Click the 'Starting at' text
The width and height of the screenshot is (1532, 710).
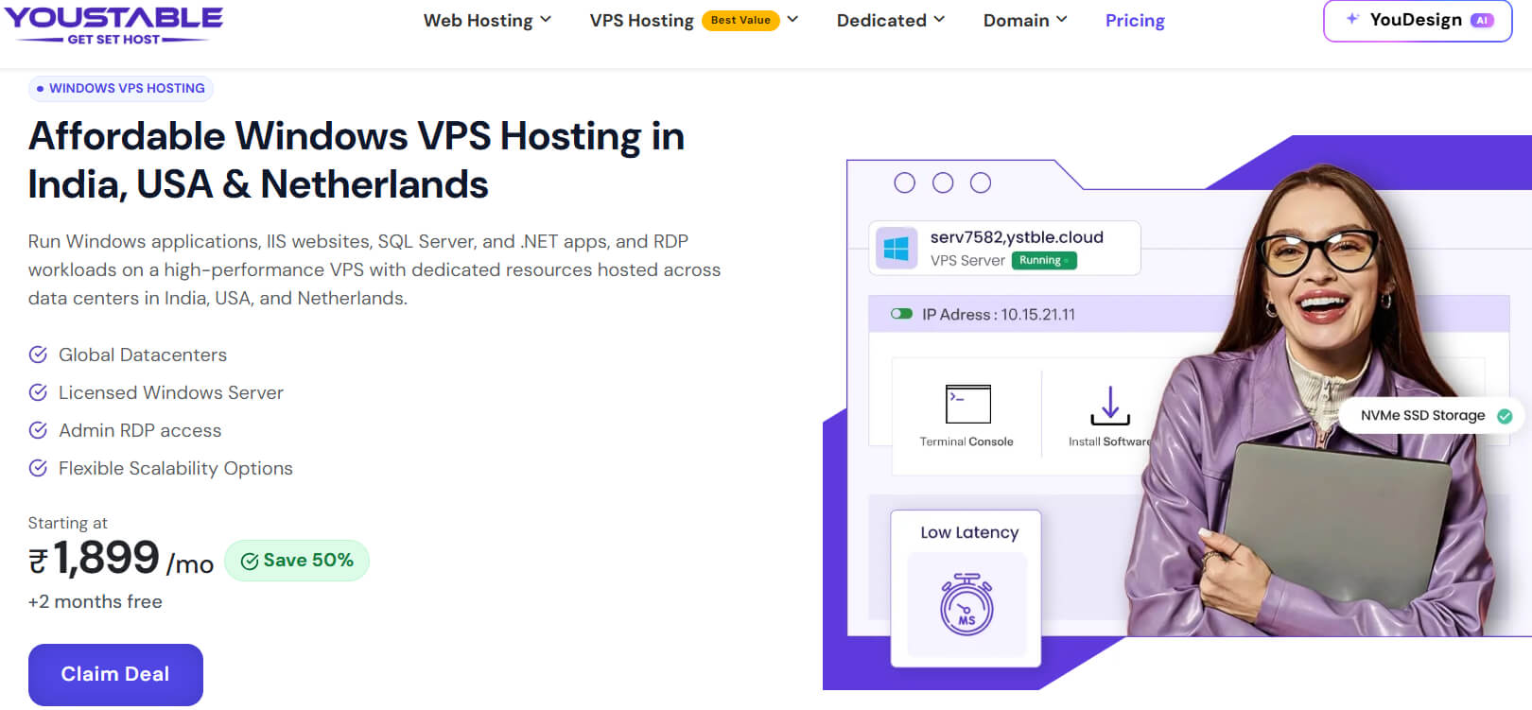coord(67,523)
